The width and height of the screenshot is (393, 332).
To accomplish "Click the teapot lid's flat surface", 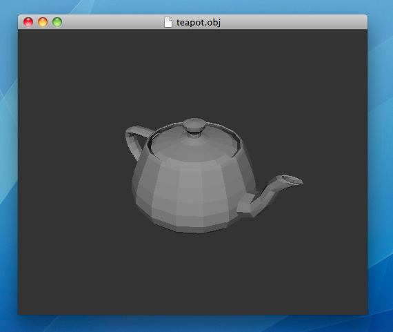I will point(193,148).
